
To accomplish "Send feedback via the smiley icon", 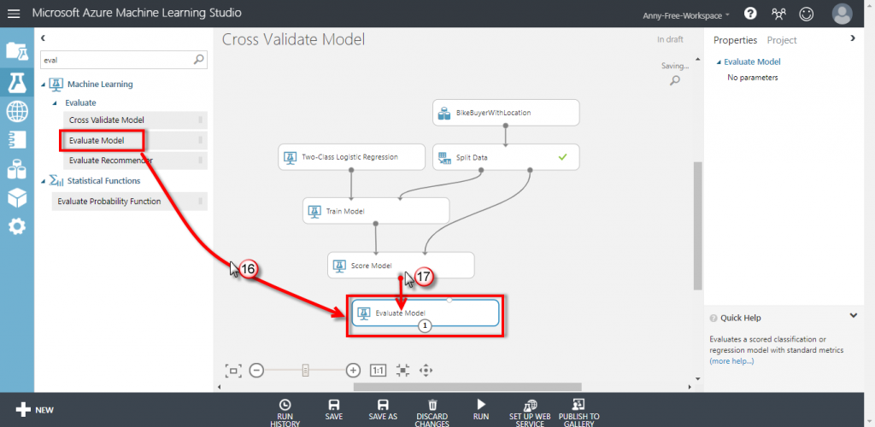I will click(807, 14).
